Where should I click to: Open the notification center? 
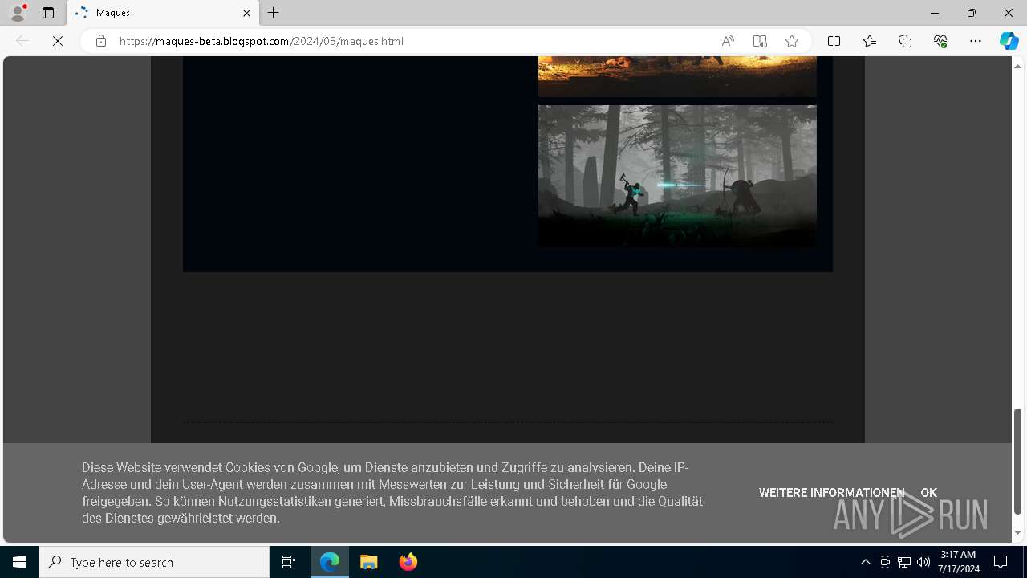[1001, 562]
